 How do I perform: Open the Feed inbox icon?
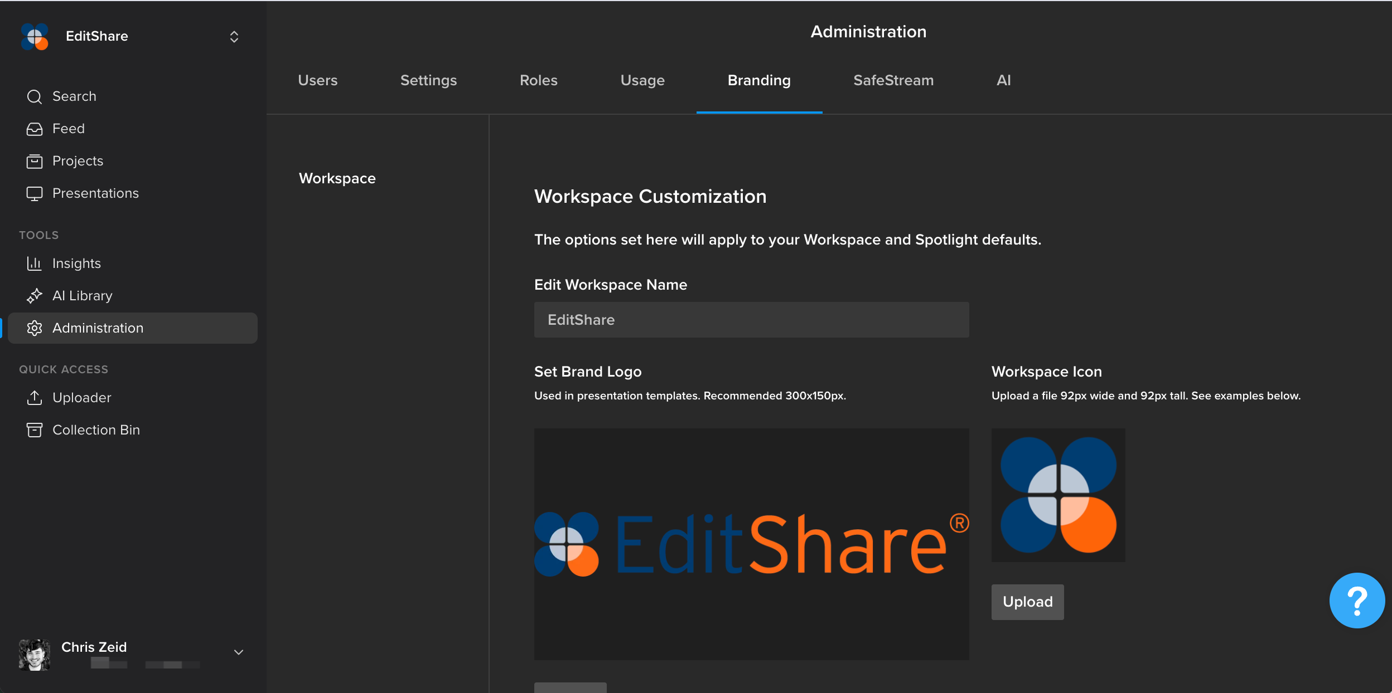(35, 129)
